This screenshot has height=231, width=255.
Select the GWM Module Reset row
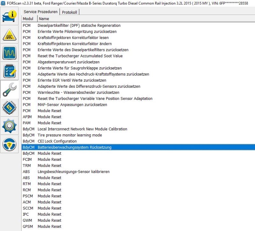(138, 220)
